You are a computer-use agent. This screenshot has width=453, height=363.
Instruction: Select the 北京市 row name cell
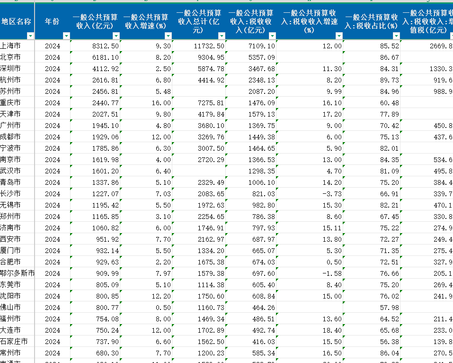point(17,57)
